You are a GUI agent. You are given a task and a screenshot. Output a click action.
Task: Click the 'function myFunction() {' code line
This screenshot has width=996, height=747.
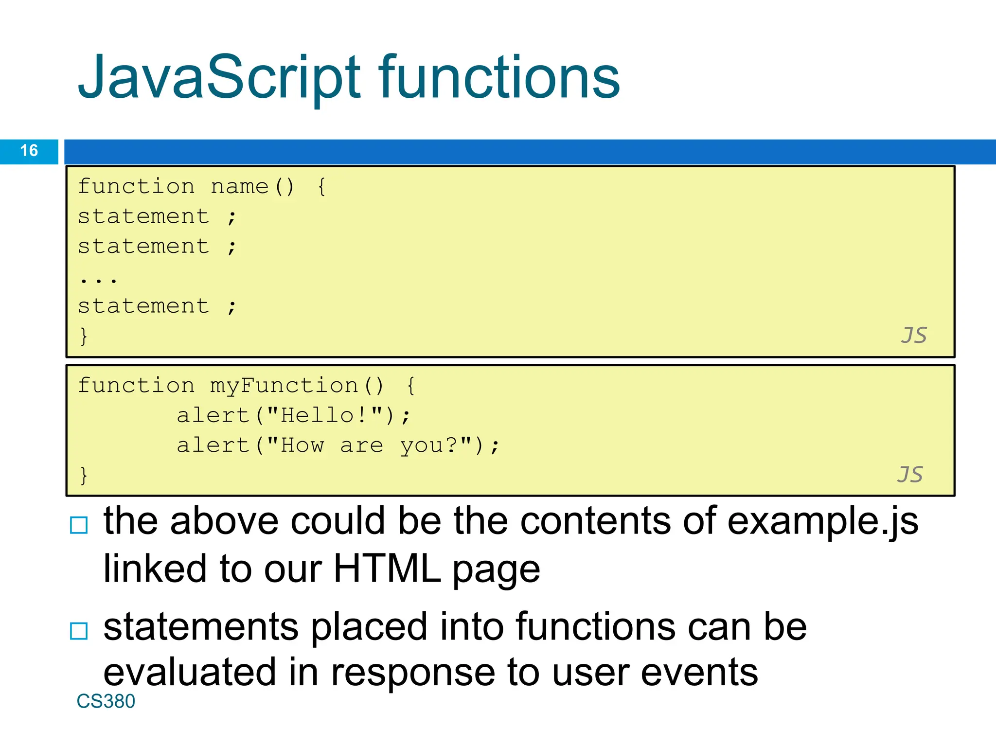[247, 386]
